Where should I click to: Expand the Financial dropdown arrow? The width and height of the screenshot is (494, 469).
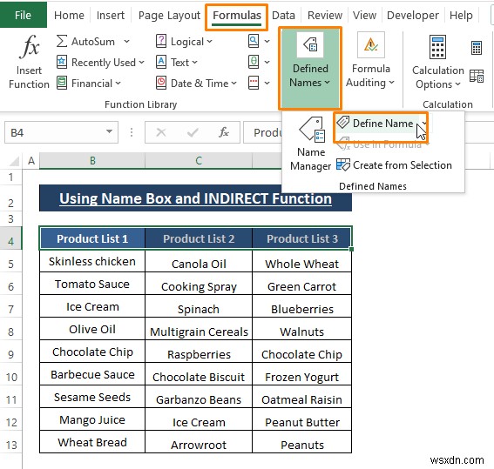(118, 83)
